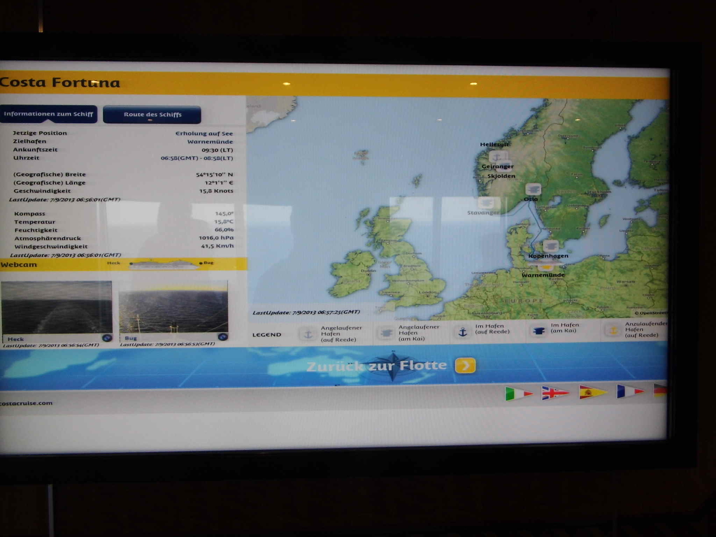Click the Bug dot on ship diagram

pos(200,263)
